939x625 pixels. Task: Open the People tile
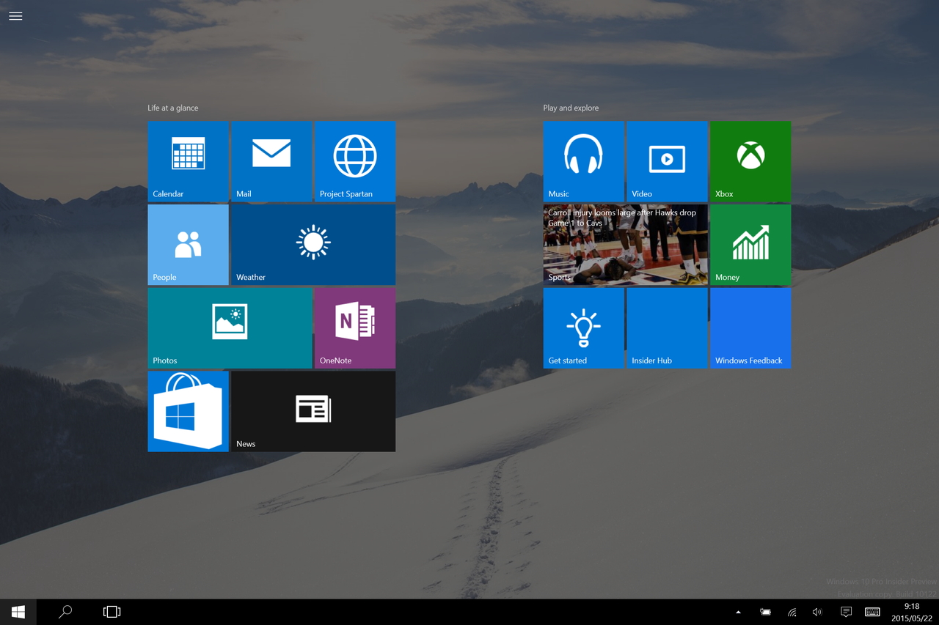(x=188, y=245)
